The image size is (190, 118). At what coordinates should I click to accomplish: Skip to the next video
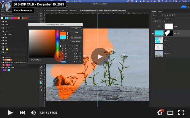pos(23,113)
